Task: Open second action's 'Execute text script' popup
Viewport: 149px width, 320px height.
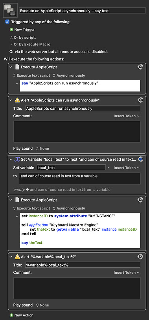Action: 31,208
